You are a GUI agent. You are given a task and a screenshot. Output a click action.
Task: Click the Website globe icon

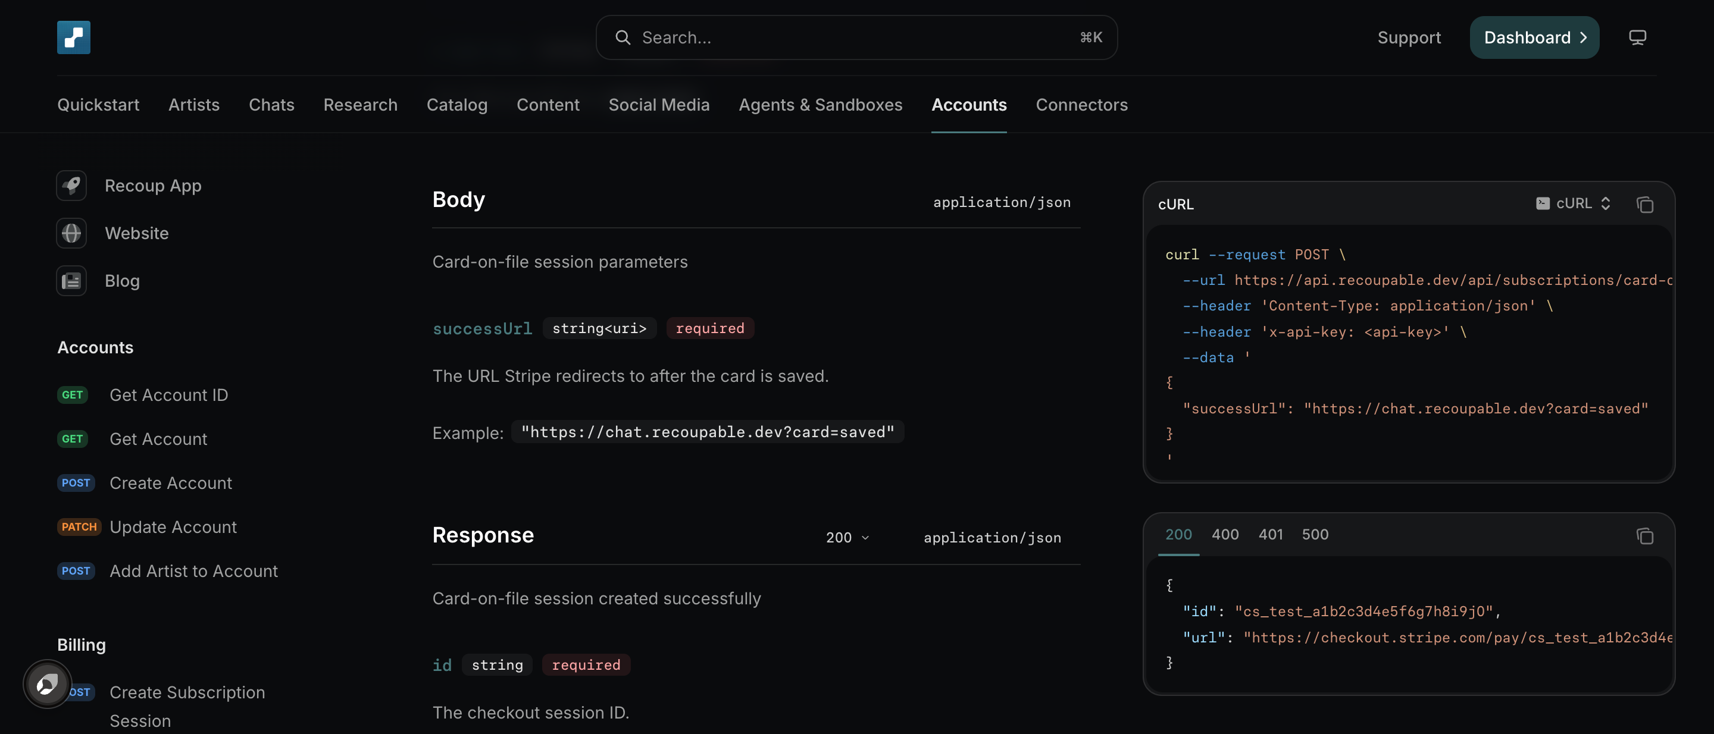click(x=71, y=233)
